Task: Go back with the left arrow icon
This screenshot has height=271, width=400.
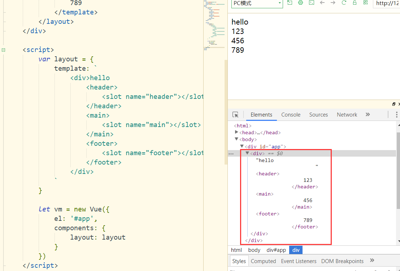Action: pyautogui.click(x=322, y=3)
